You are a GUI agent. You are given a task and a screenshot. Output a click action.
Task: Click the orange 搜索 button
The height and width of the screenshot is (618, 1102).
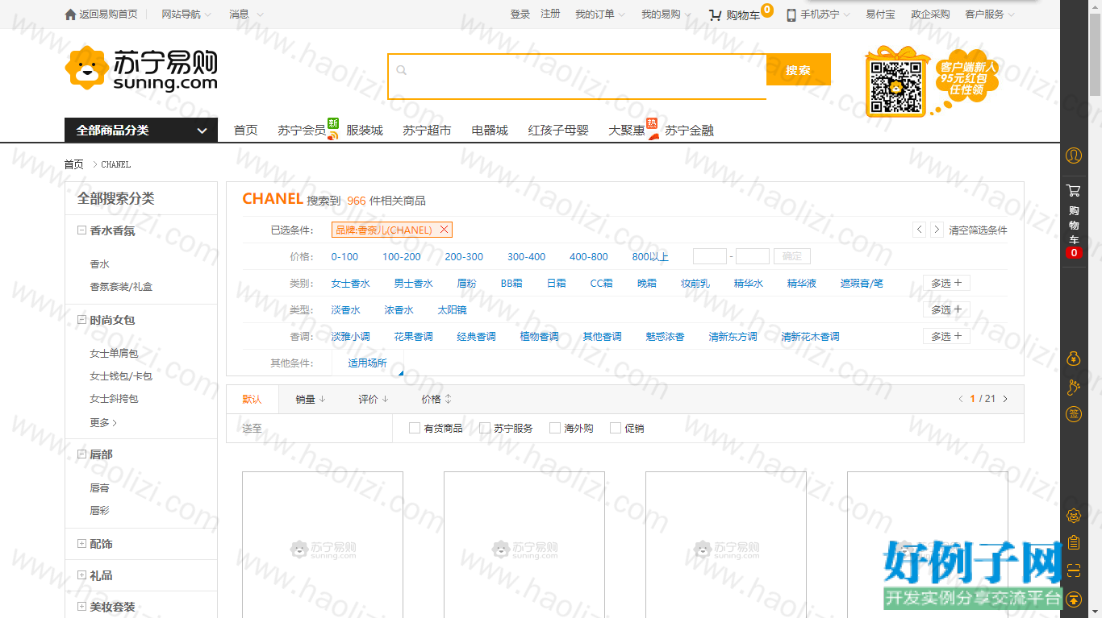[x=798, y=70]
